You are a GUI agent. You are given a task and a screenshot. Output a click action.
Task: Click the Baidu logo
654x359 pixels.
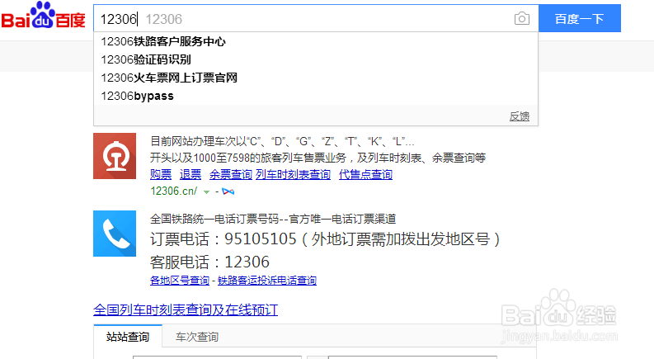tap(44, 16)
